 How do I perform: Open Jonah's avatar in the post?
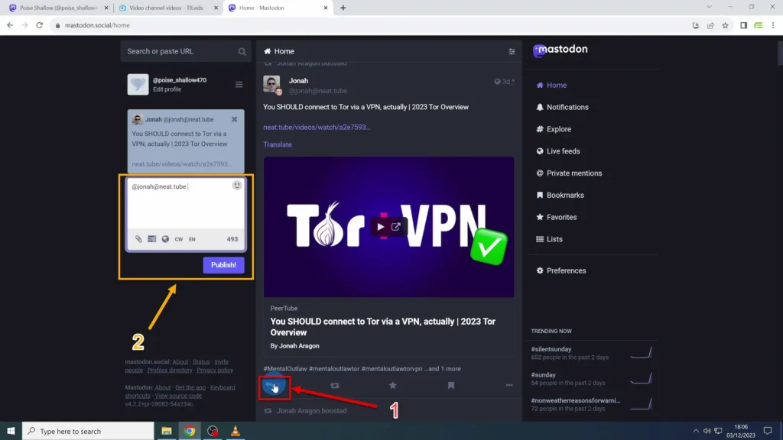pyautogui.click(x=271, y=84)
